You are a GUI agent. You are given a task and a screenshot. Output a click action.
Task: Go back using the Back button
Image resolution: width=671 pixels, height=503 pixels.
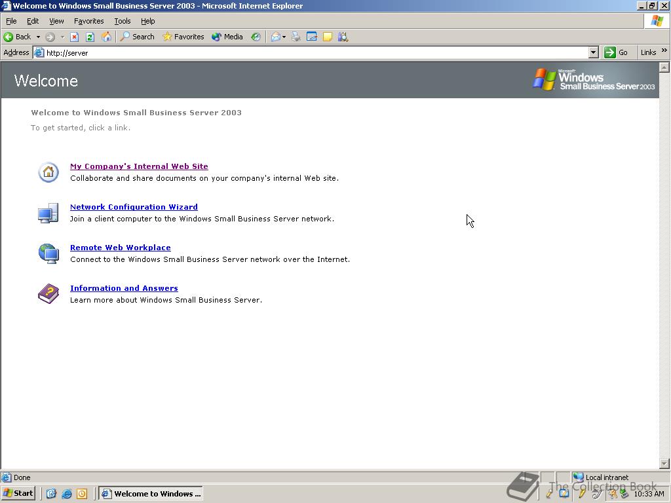(17, 37)
